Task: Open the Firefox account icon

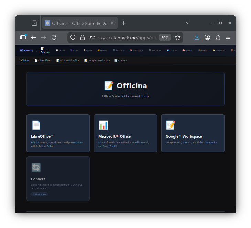Action: click(207, 37)
